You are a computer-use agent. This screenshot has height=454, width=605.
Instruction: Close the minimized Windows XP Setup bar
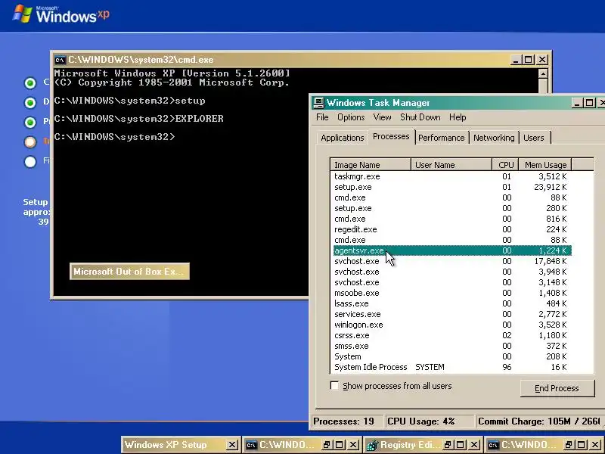[231, 445]
